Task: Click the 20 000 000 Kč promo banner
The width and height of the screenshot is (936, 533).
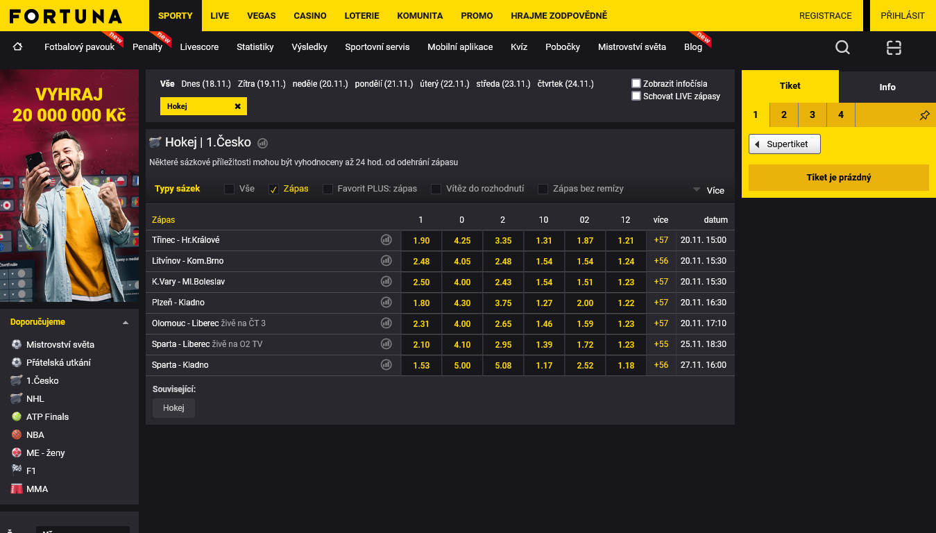Action: click(x=69, y=185)
